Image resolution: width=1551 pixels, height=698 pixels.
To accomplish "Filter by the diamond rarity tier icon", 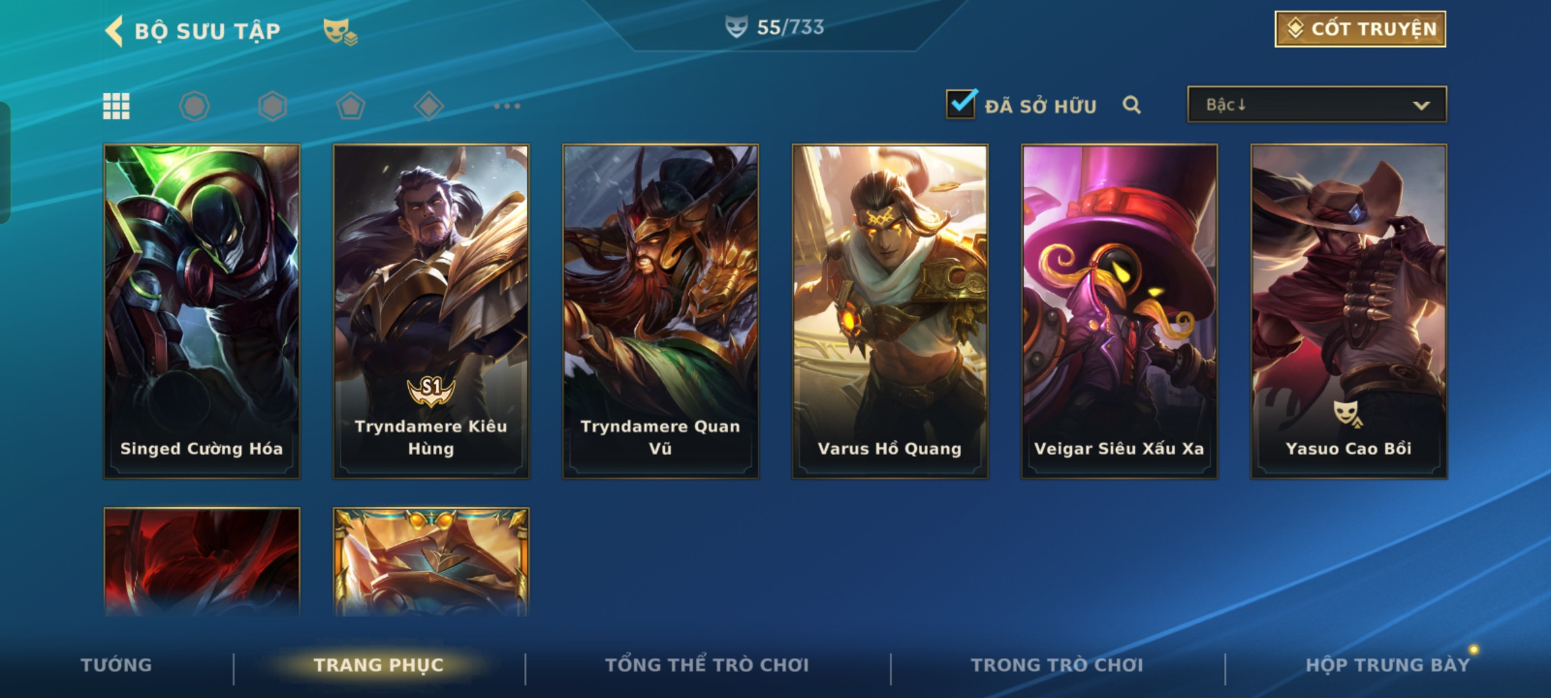I will click(429, 106).
